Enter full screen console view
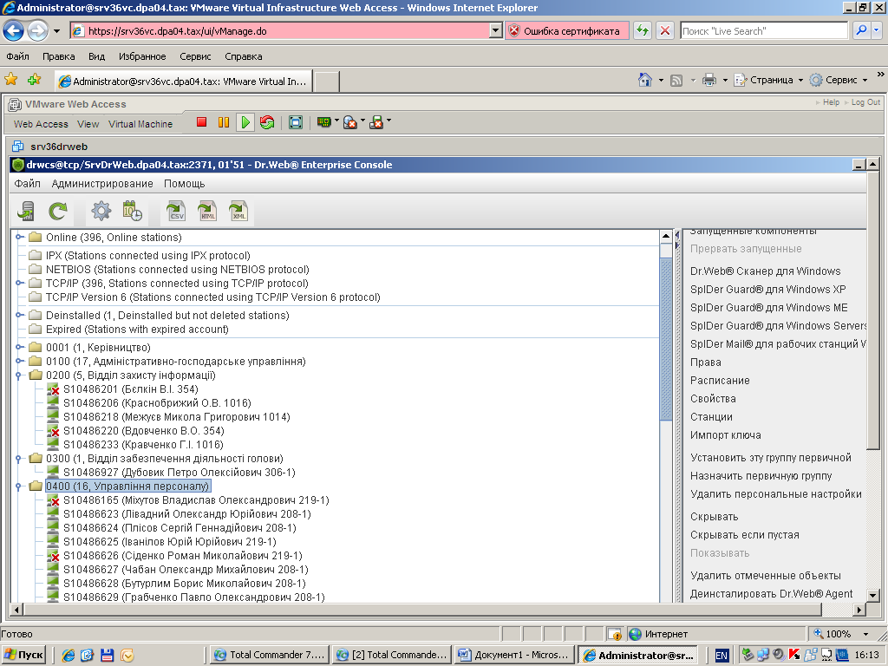888x666 pixels. 296,123
